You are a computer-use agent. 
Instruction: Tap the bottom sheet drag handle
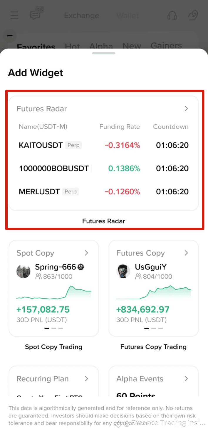coord(104,53)
